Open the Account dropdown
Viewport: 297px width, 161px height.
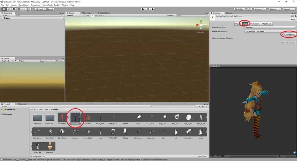[x=260, y=9]
